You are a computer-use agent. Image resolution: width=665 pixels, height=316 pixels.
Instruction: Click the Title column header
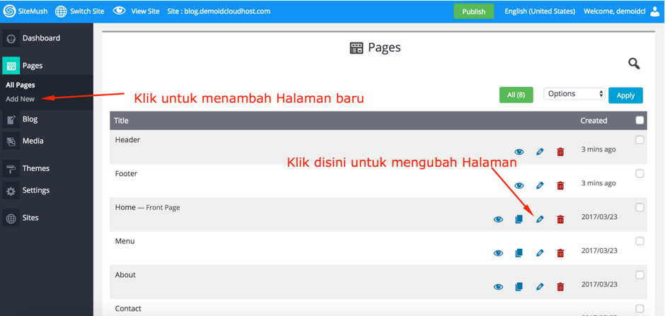[121, 121]
